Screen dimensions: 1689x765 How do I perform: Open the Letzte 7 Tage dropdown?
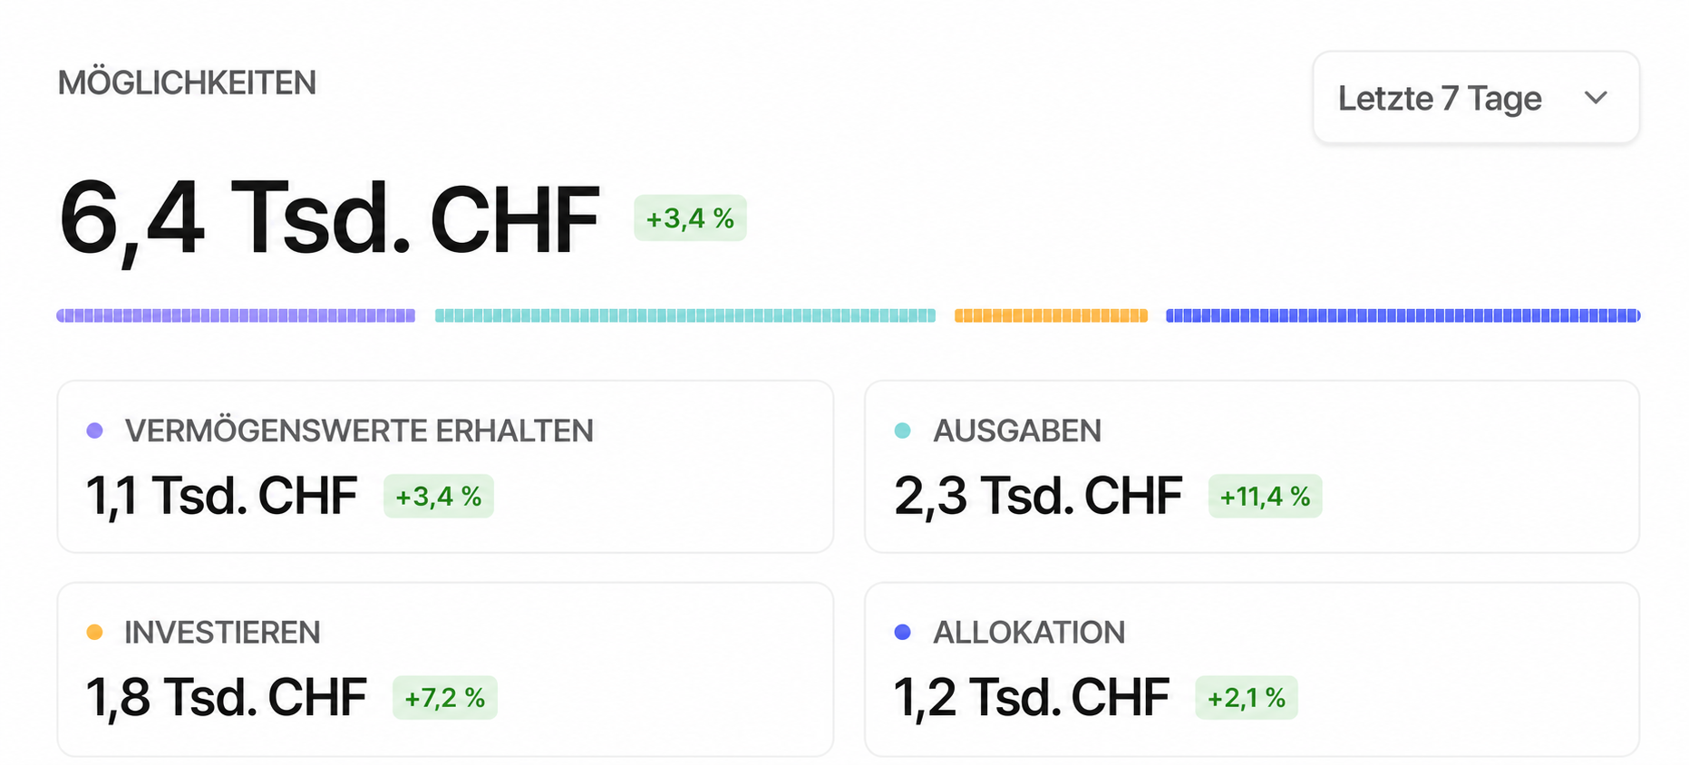tap(1476, 97)
